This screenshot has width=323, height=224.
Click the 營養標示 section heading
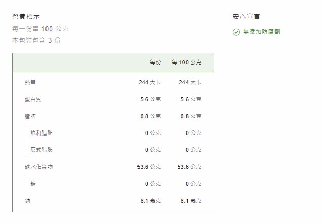26,17
